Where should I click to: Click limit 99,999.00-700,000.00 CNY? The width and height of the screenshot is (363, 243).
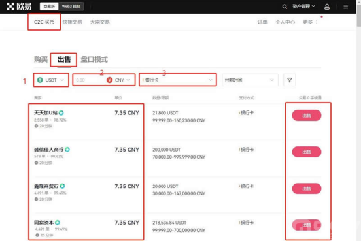pos(179,231)
